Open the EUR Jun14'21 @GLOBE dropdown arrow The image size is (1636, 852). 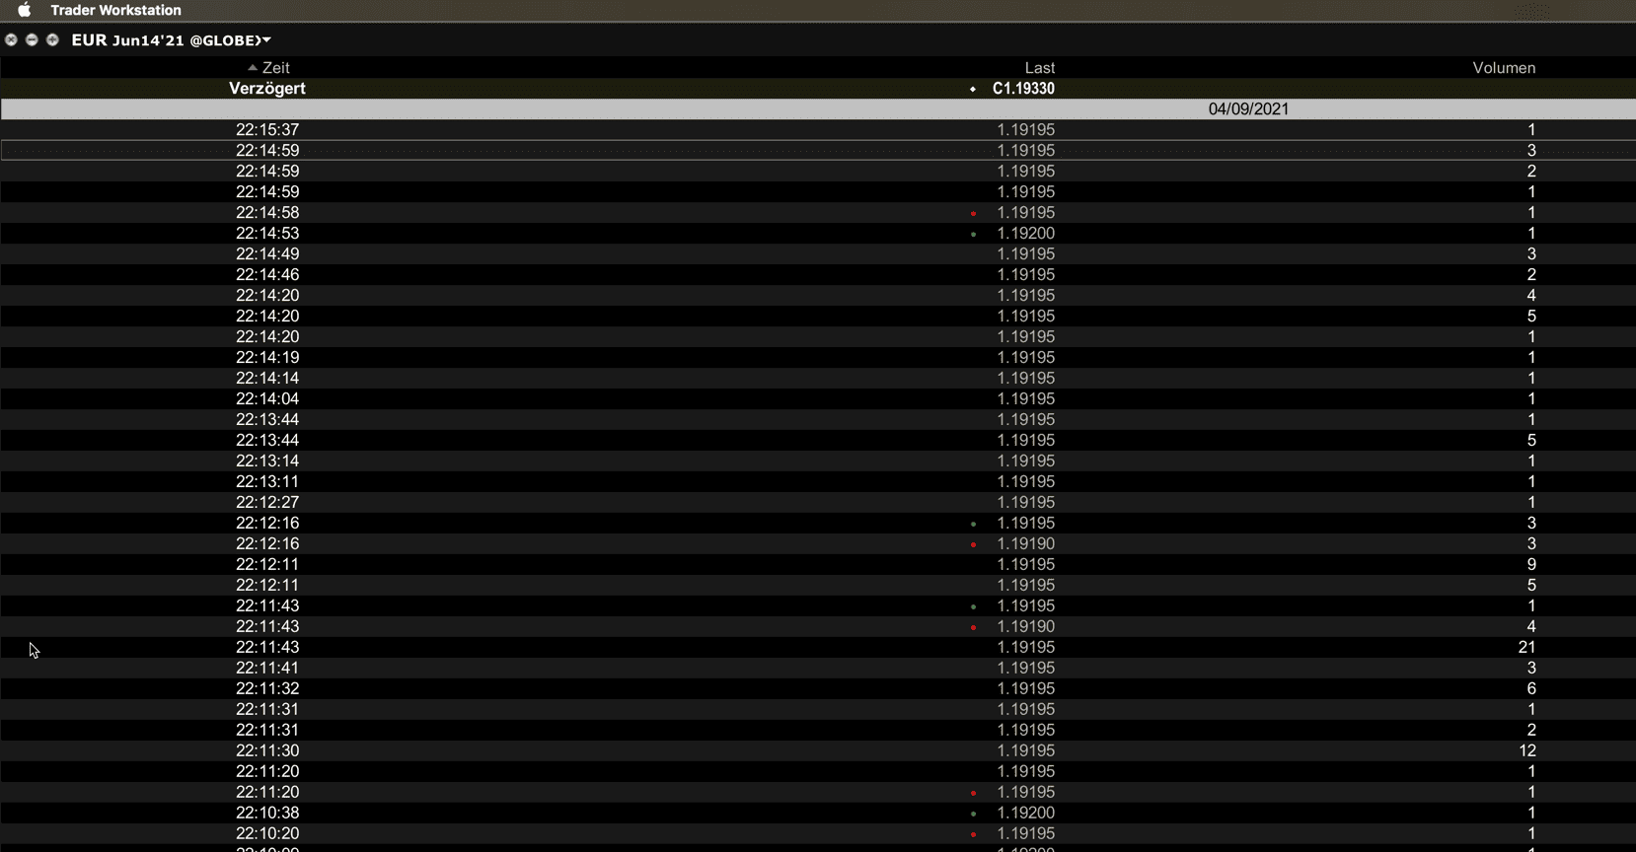[266, 40]
